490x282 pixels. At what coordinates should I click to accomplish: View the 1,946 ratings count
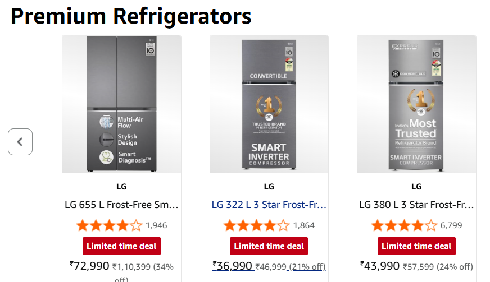tap(156, 226)
